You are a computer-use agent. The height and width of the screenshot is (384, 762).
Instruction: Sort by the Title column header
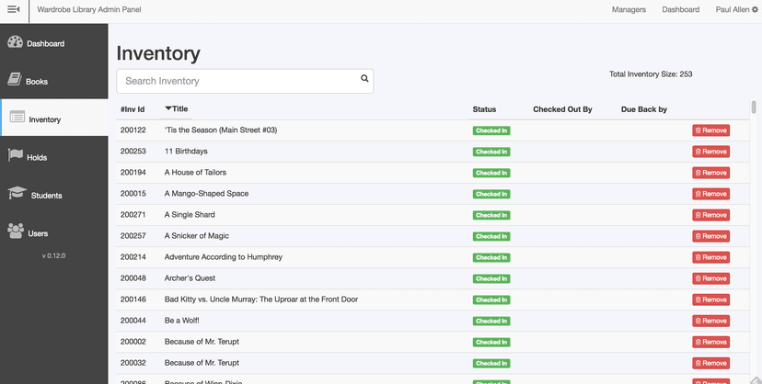click(x=177, y=109)
